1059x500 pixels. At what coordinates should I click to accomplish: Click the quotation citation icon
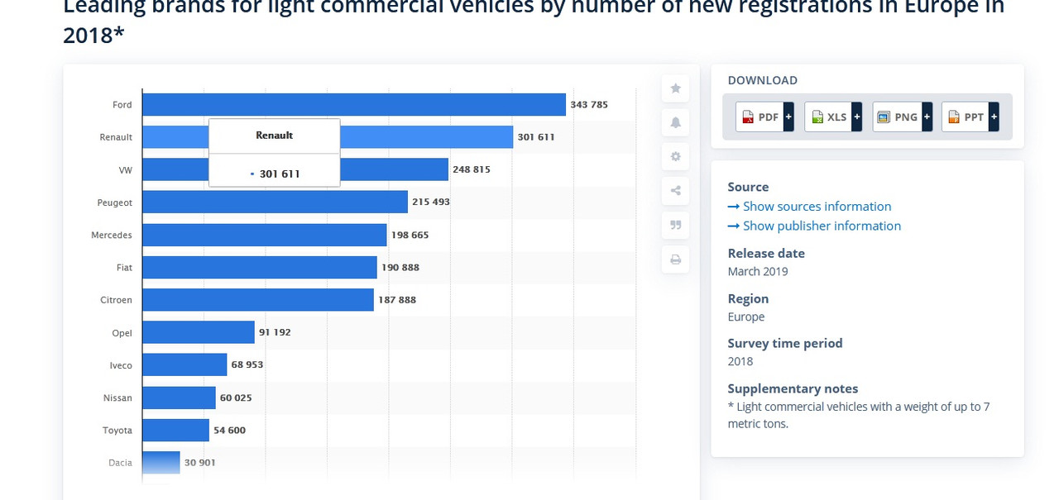click(x=675, y=225)
